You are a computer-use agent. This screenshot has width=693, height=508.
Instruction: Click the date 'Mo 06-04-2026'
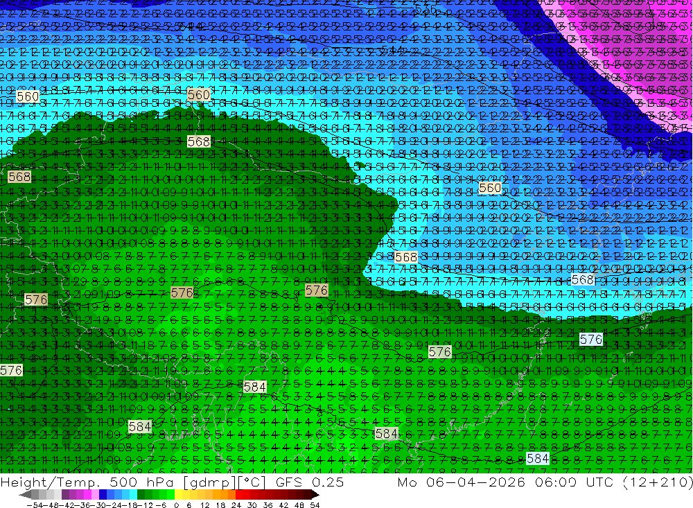(x=461, y=482)
